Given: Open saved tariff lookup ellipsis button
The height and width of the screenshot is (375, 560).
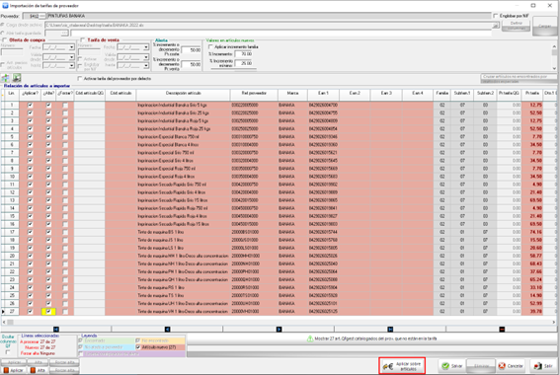Looking at the screenshot, I should tap(64, 33).
